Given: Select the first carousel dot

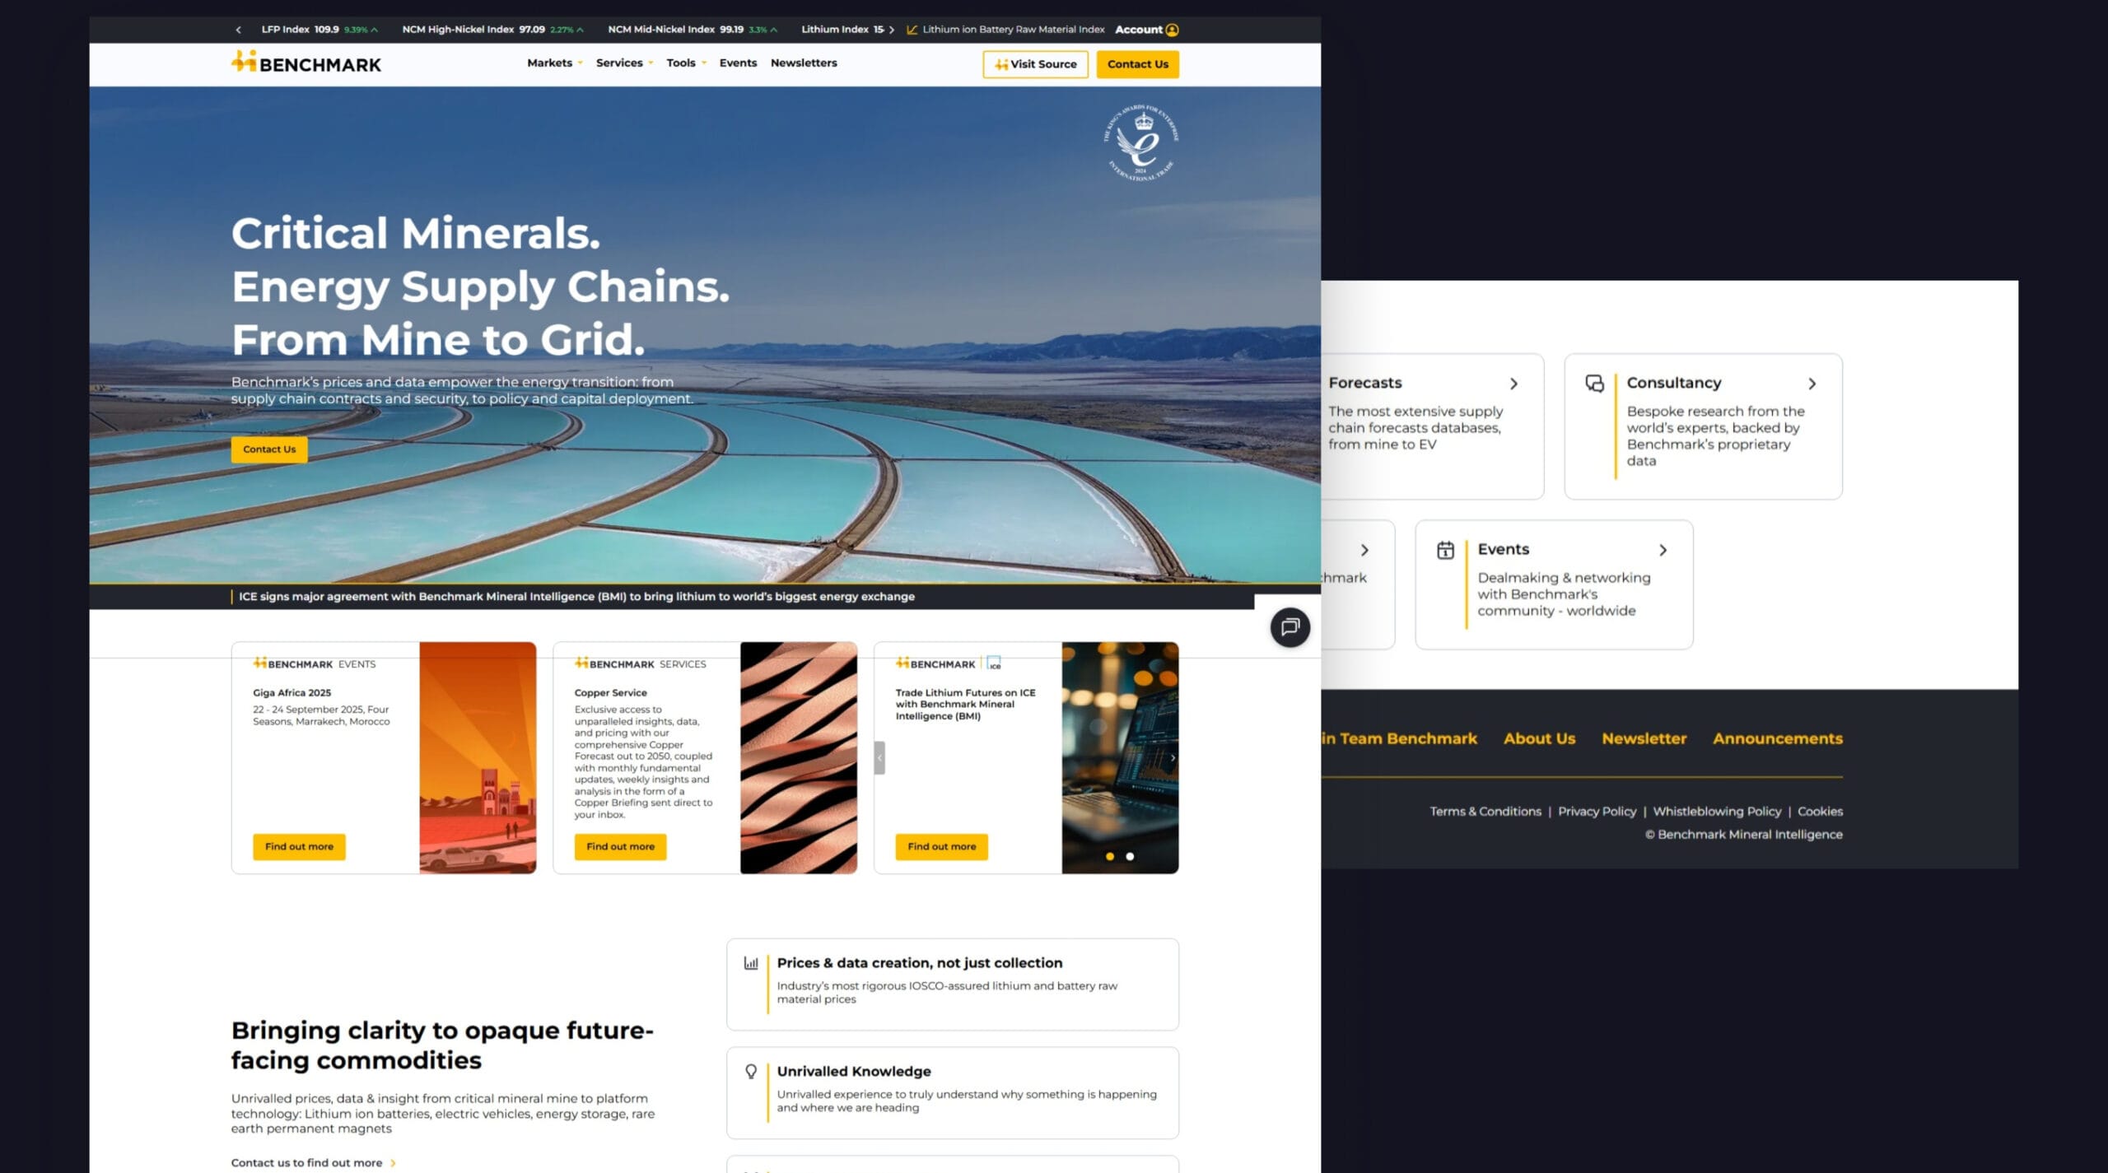Looking at the screenshot, I should point(1110,856).
